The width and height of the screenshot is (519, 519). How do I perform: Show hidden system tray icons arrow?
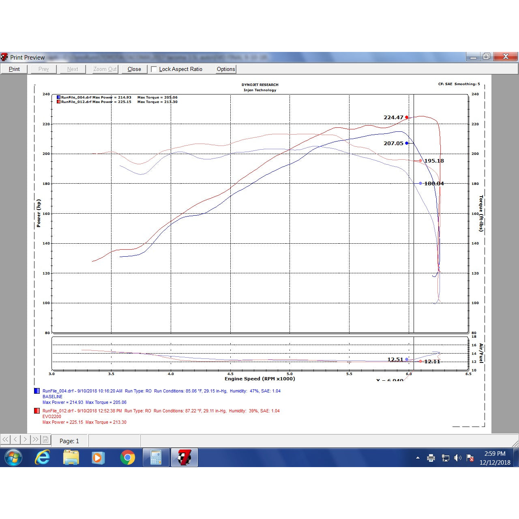click(x=418, y=458)
